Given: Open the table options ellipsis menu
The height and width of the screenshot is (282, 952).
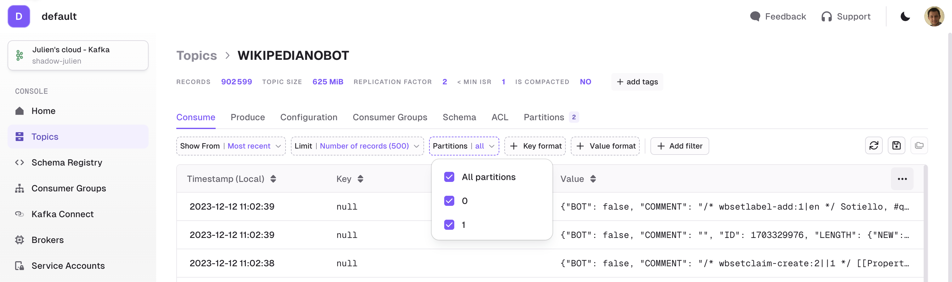Looking at the screenshot, I should tap(902, 179).
